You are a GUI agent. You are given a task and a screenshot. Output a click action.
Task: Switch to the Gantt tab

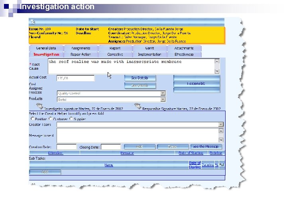click(x=149, y=48)
